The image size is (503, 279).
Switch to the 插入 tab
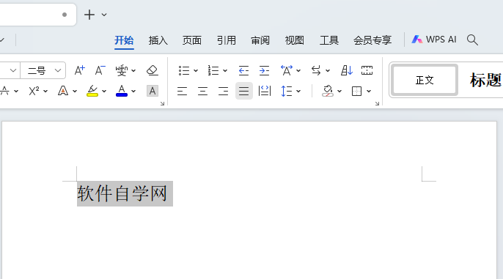[158, 40]
